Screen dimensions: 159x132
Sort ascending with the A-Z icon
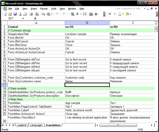[x=85, y=14]
